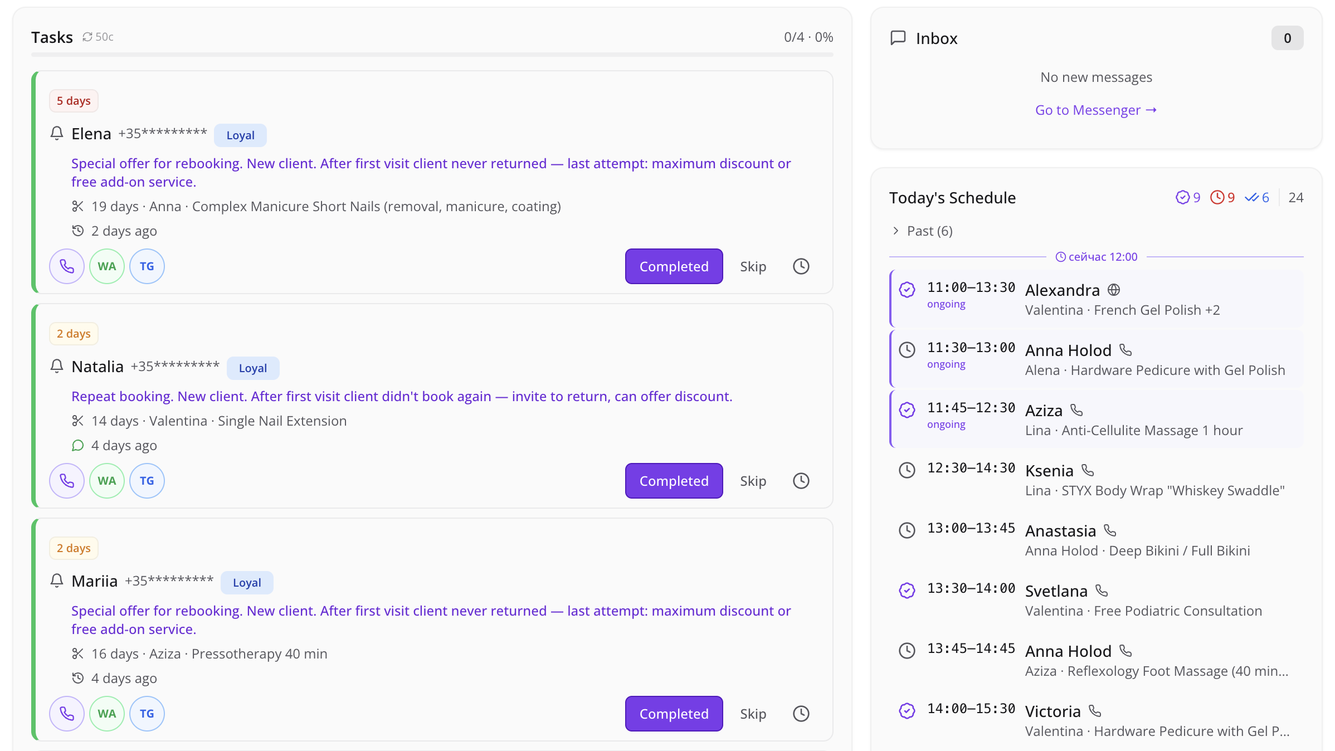Click Elena's 19 days Anna visit line
This screenshot has height=751, width=1335.
[316, 206]
